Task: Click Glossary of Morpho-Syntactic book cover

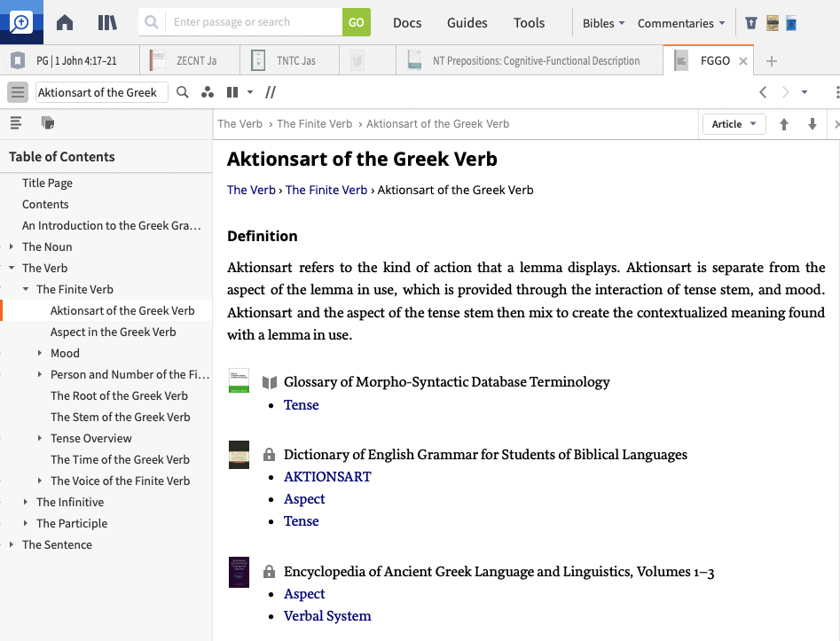Action: 239,380
